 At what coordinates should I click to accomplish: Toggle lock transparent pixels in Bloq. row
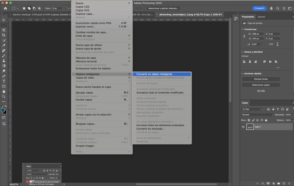point(249,120)
